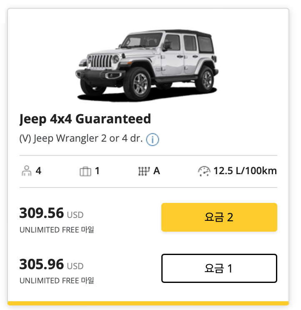
Task: Click the (V) Jeep Wrangler 2 or 4 dr. text
Action: click(81, 139)
